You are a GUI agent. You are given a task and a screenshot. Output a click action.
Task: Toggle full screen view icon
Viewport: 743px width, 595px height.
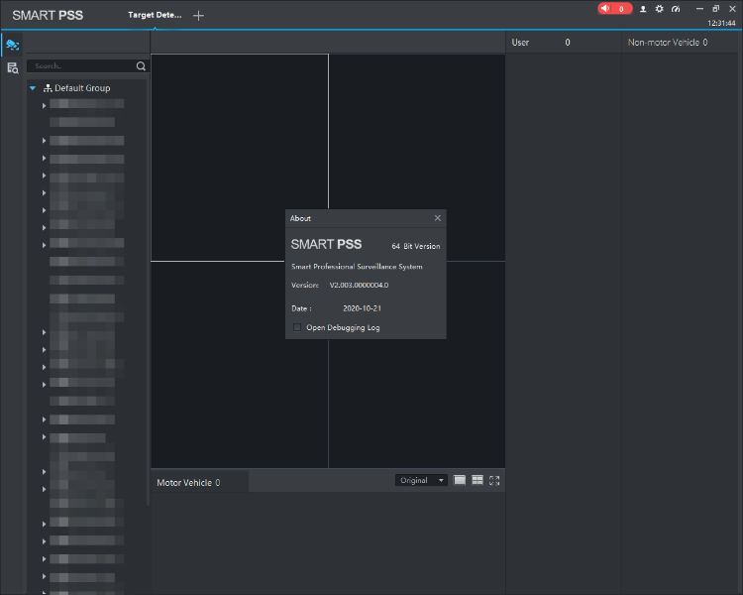(494, 481)
